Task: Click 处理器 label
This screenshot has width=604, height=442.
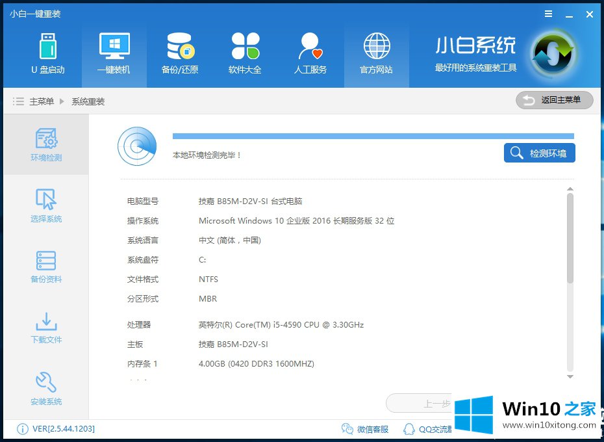Action: coord(139,325)
